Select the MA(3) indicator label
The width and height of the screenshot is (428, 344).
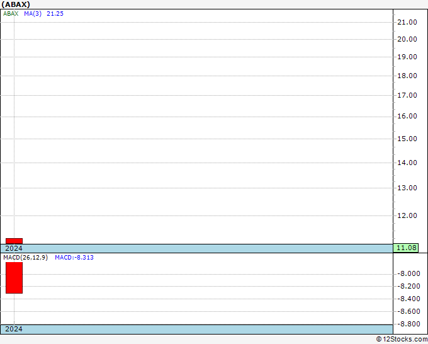point(33,14)
